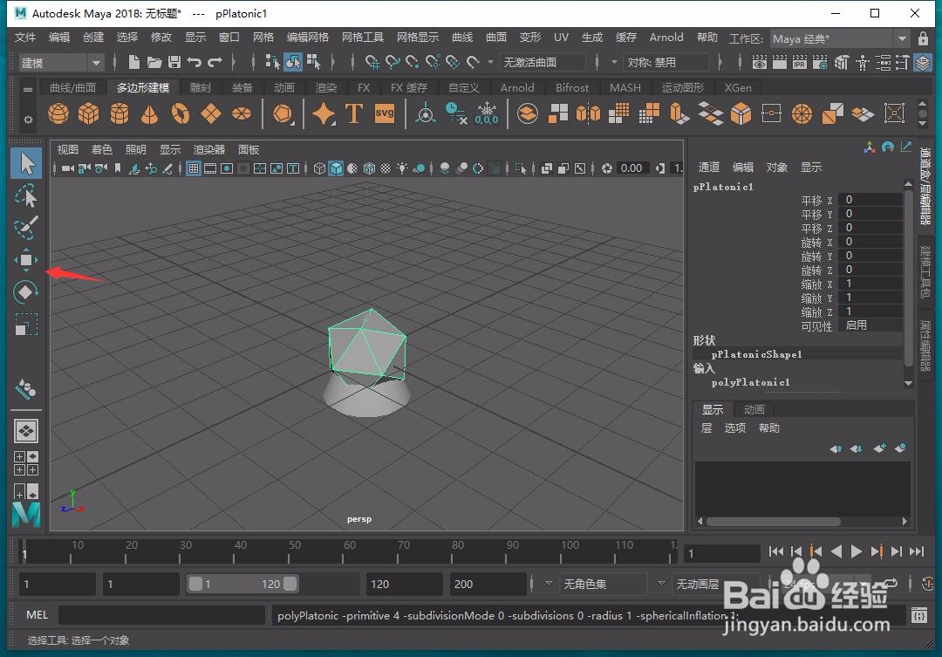This screenshot has height=657, width=942.
Task: Click the play backward button
Action: click(x=836, y=551)
